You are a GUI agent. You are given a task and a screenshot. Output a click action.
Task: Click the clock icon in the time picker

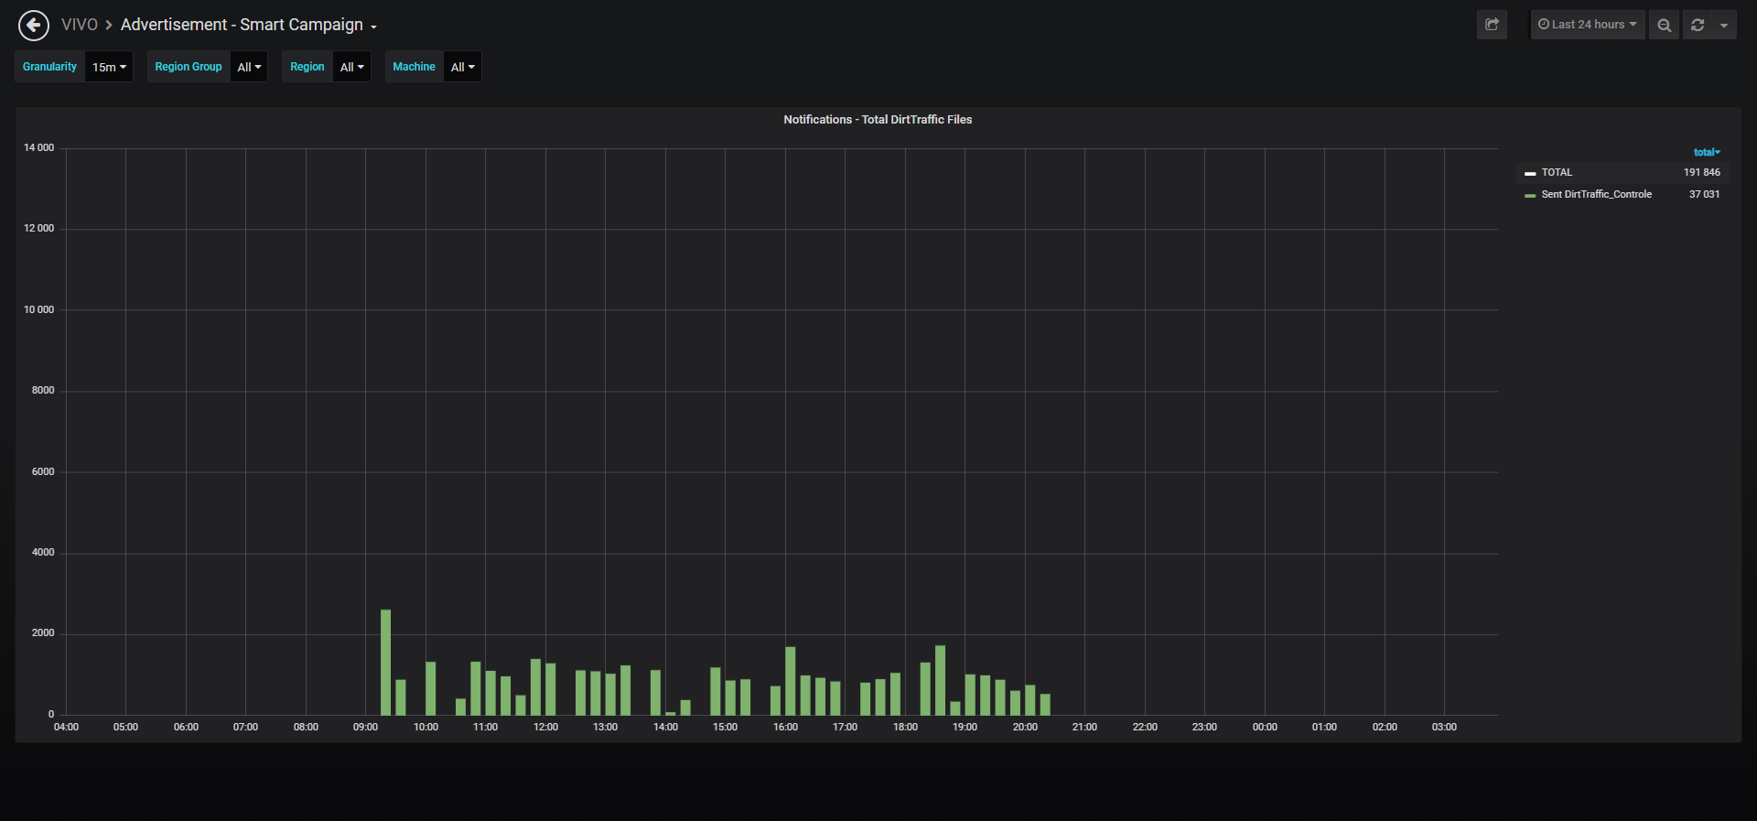tap(1544, 25)
